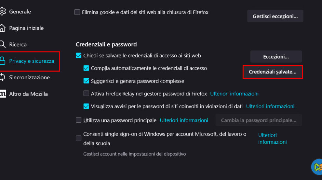Open Credenziali salvate button

click(x=273, y=72)
